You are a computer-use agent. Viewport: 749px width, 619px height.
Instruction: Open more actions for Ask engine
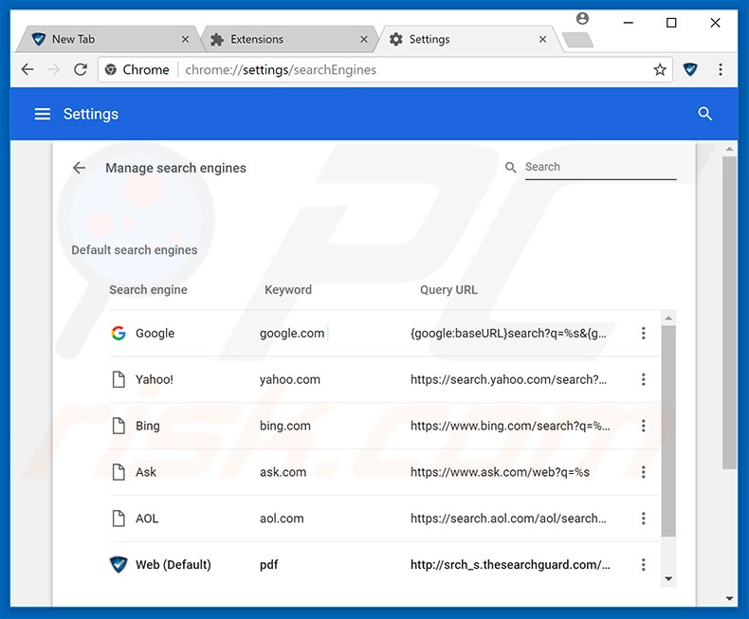pos(644,472)
